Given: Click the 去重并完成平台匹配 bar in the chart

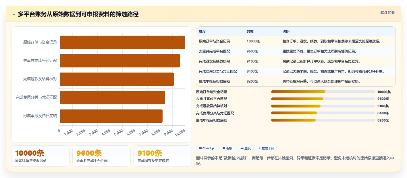Looking at the screenshot, I should [x=120, y=61].
